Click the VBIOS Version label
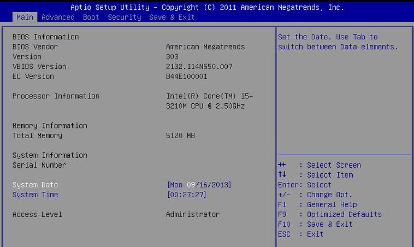Image resolution: width=414 pixels, height=247 pixels. pos(39,66)
